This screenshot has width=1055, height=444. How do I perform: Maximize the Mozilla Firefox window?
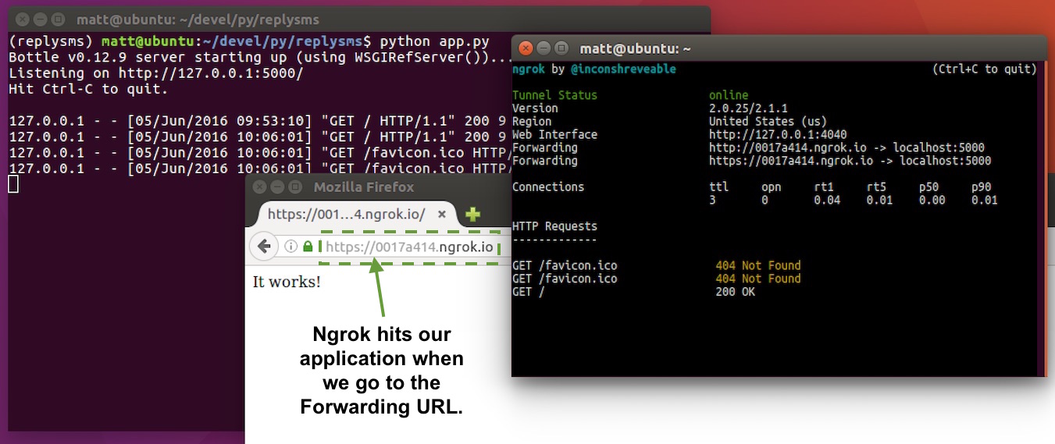[295, 187]
